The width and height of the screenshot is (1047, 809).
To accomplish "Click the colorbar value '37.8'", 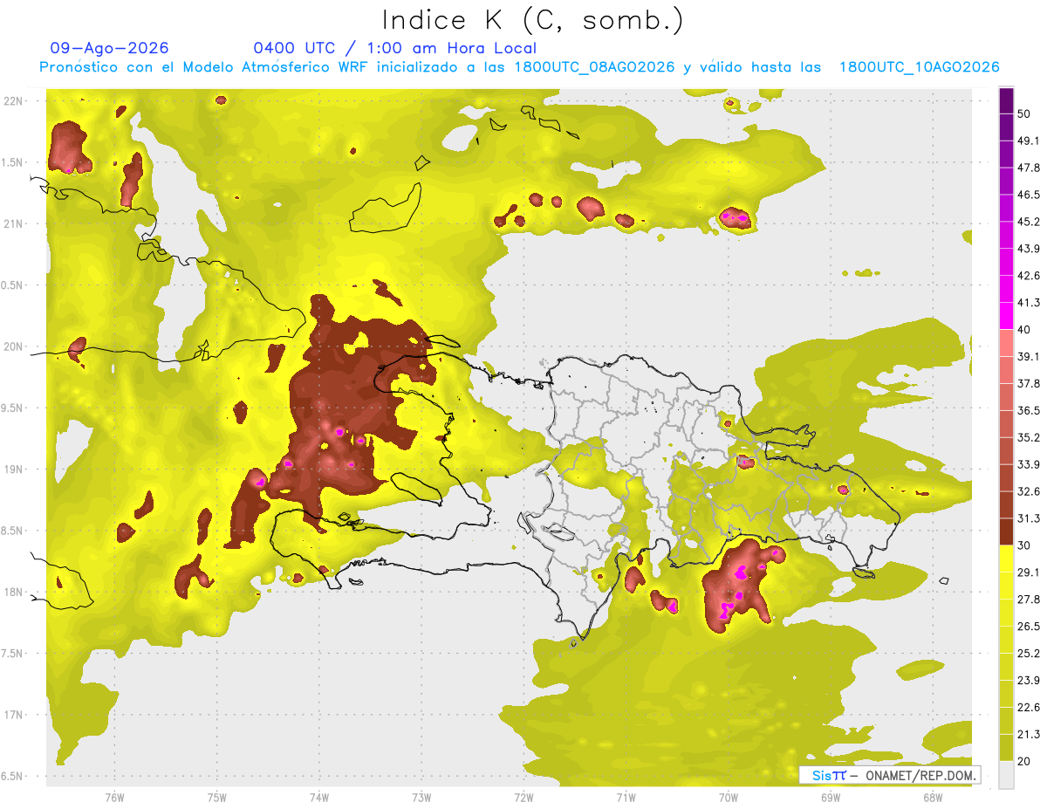I will pyautogui.click(x=1029, y=384).
